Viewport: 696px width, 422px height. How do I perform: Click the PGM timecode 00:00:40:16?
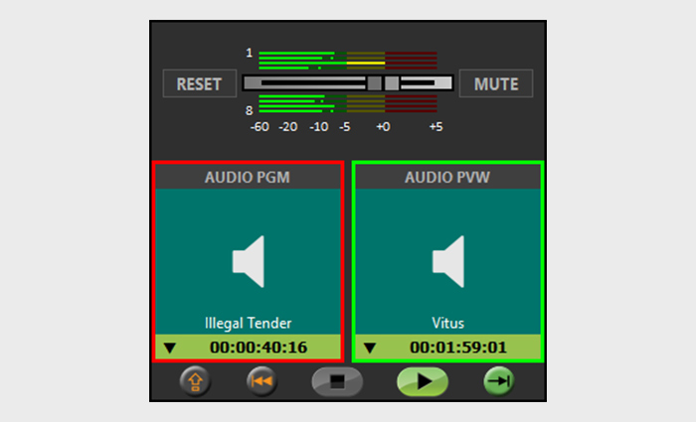point(259,348)
